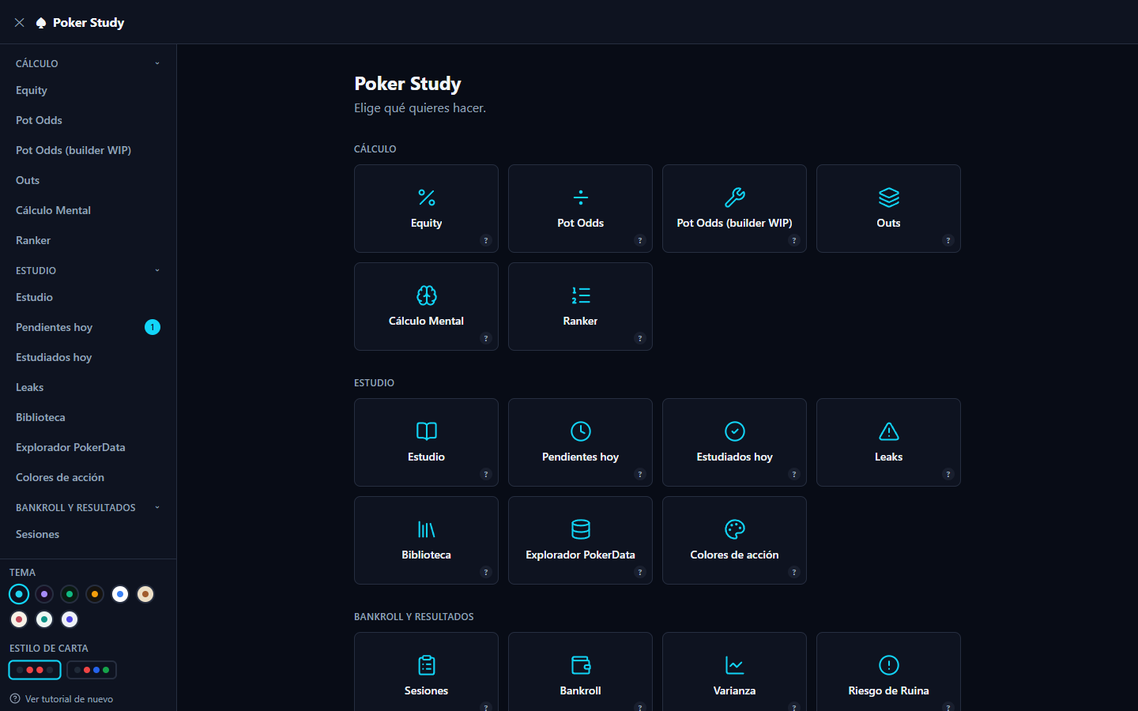This screenshot has height=711, width=1138.
Task: Click the wrench icon for Pot Odds builder
Action: click(734, 197)
